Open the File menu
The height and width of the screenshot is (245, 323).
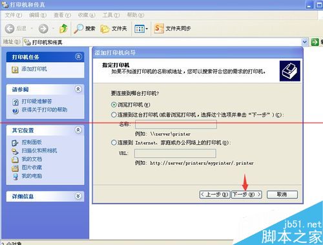tap(14, 15)
